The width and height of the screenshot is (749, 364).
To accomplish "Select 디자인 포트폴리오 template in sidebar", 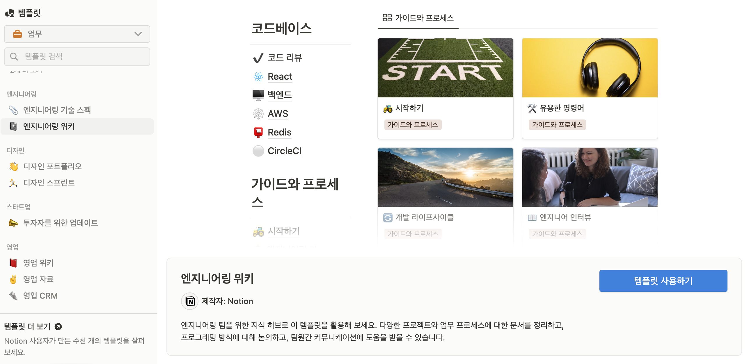I will coord(52,166).
